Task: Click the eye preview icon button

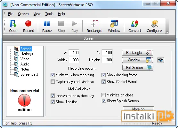Action: 161,60
